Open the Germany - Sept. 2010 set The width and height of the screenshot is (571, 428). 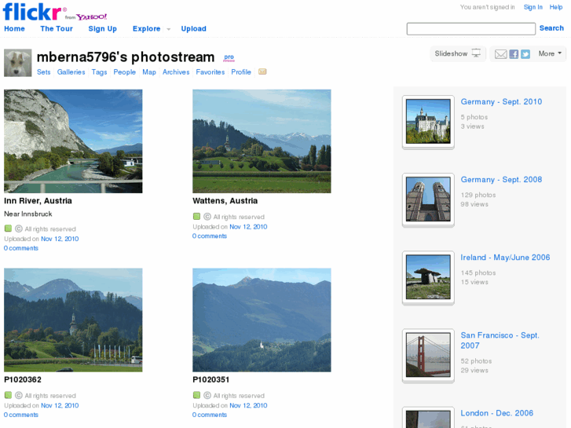coord(501,101)
